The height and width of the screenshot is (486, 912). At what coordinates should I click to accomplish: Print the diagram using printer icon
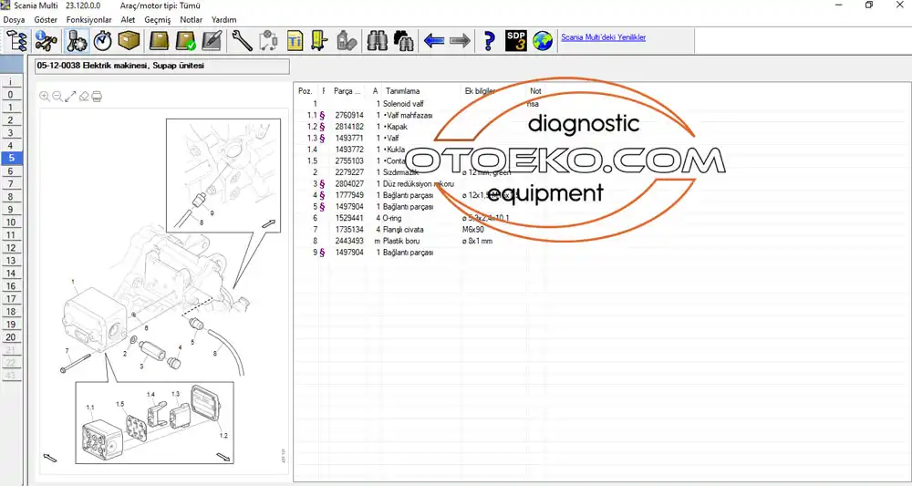coord(97,96)
